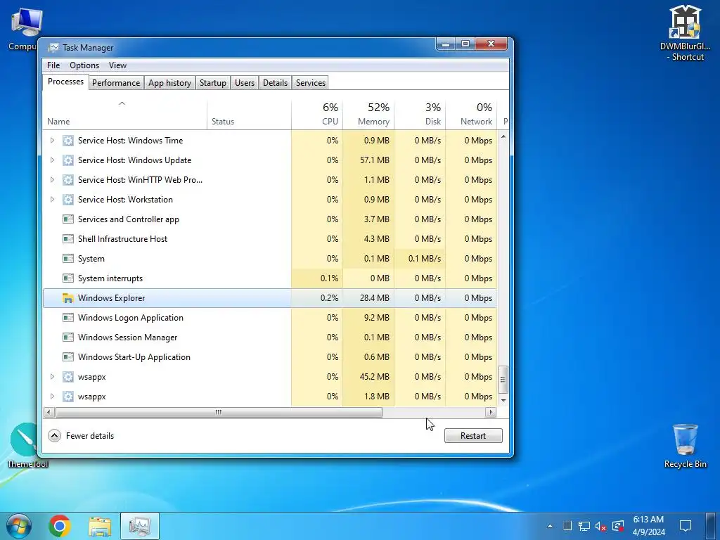720x540 pixels.
Task: Switch to the Details tab
Action: (x=275, y=83)
